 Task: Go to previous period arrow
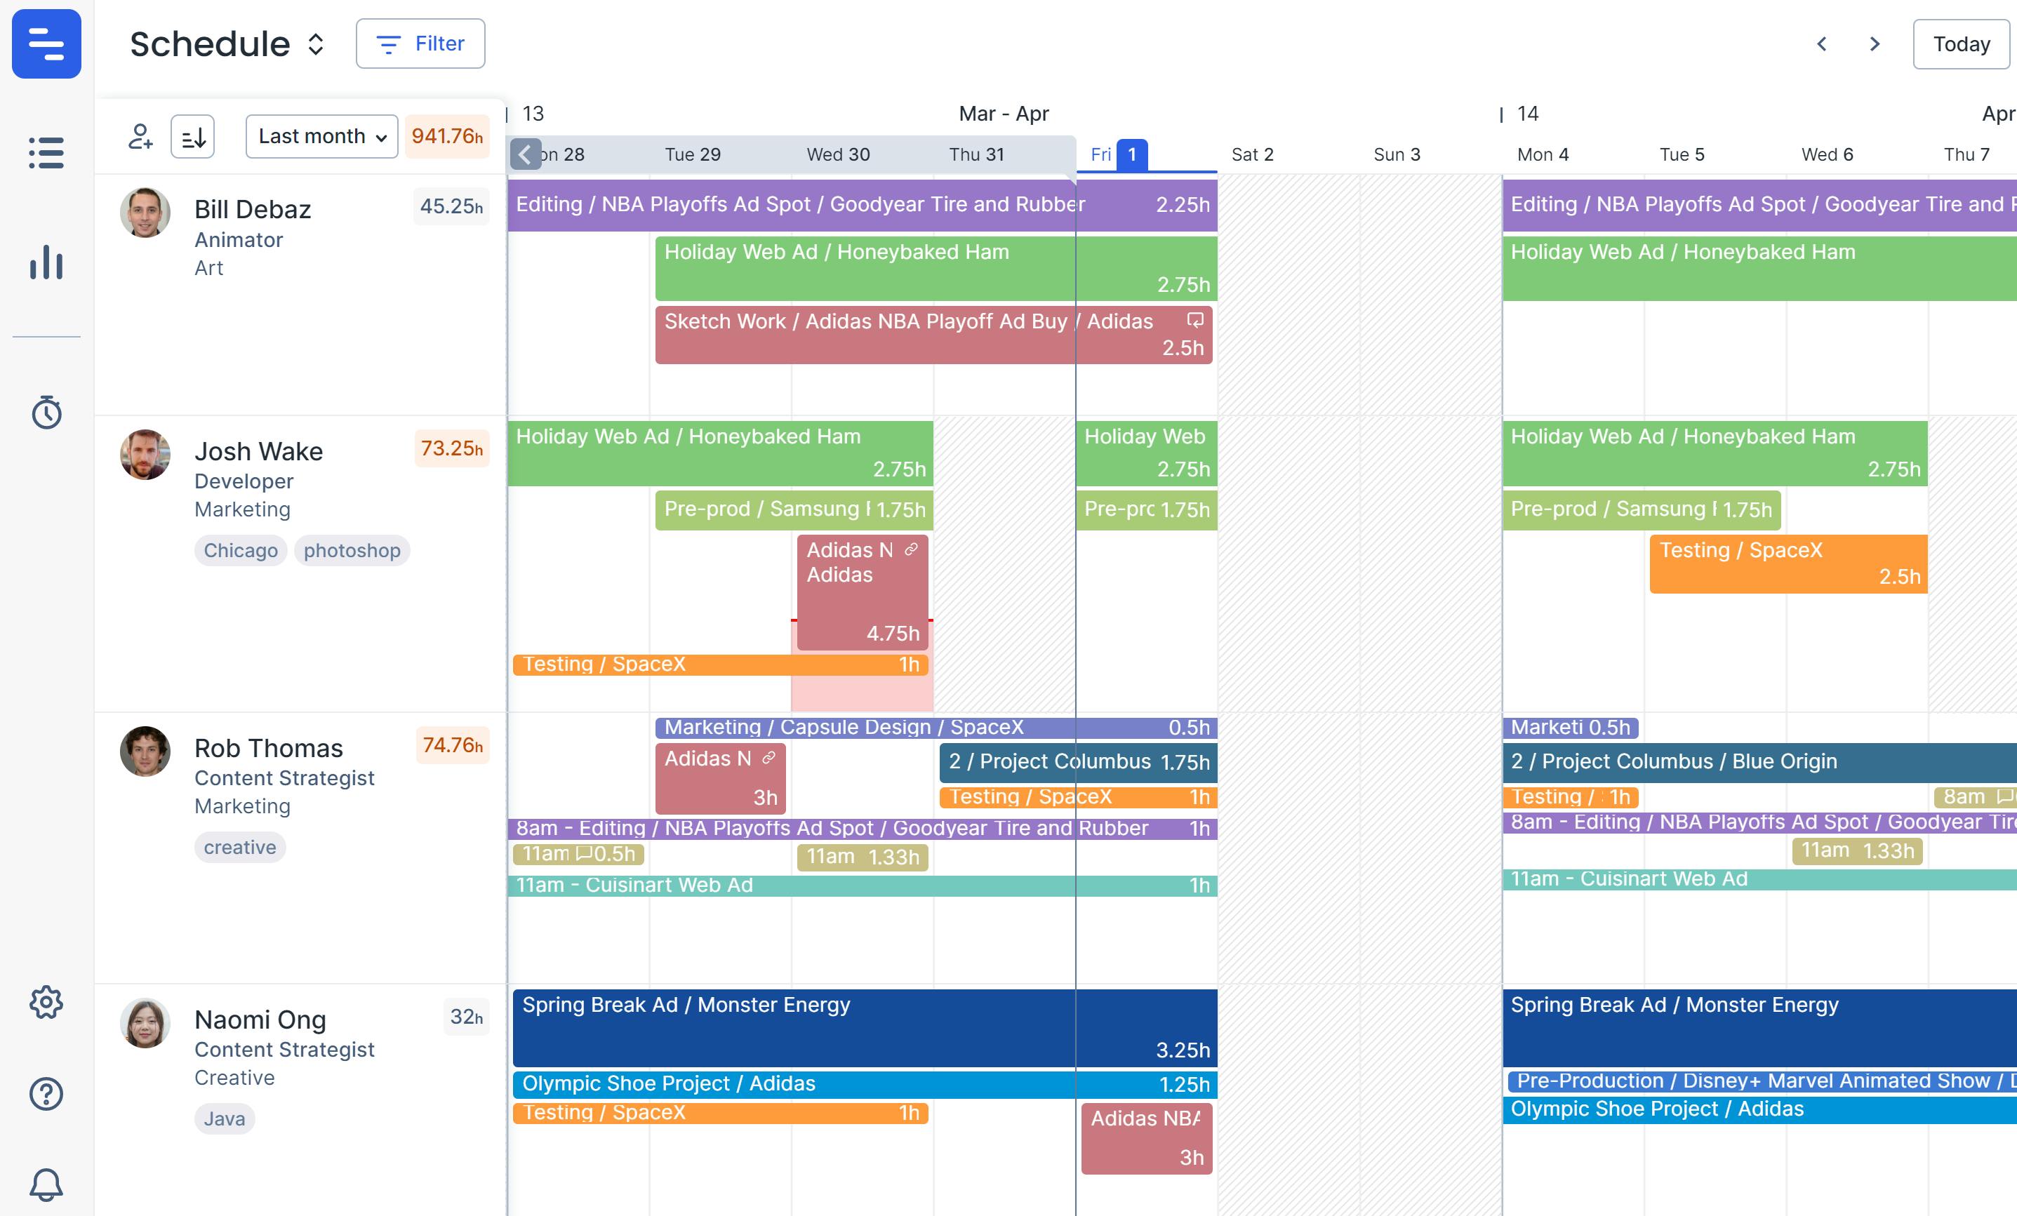click(1821, 44)
